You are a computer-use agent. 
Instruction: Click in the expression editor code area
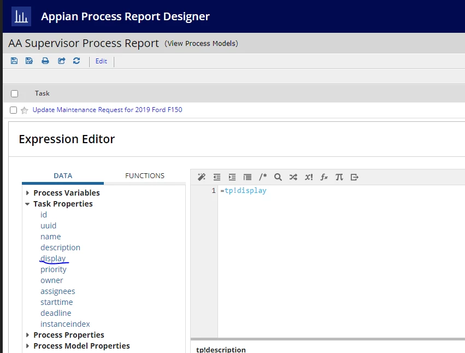click(x=341, y=261)
